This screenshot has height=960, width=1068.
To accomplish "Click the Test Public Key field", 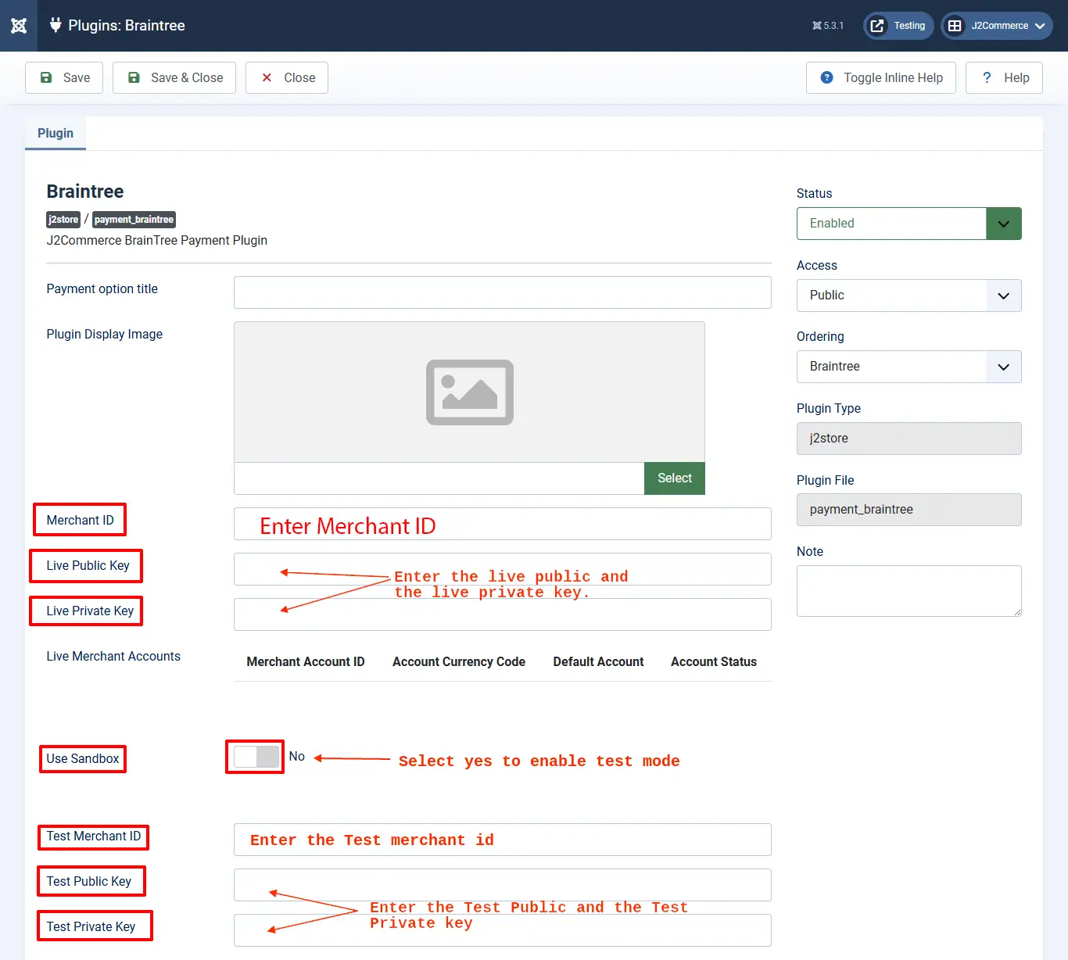I will click(x=503, y=885).
